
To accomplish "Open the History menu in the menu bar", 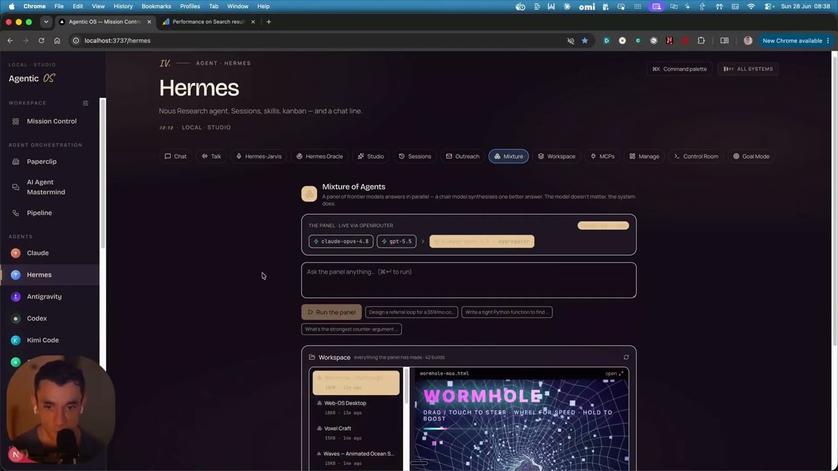I will point(123,6).
